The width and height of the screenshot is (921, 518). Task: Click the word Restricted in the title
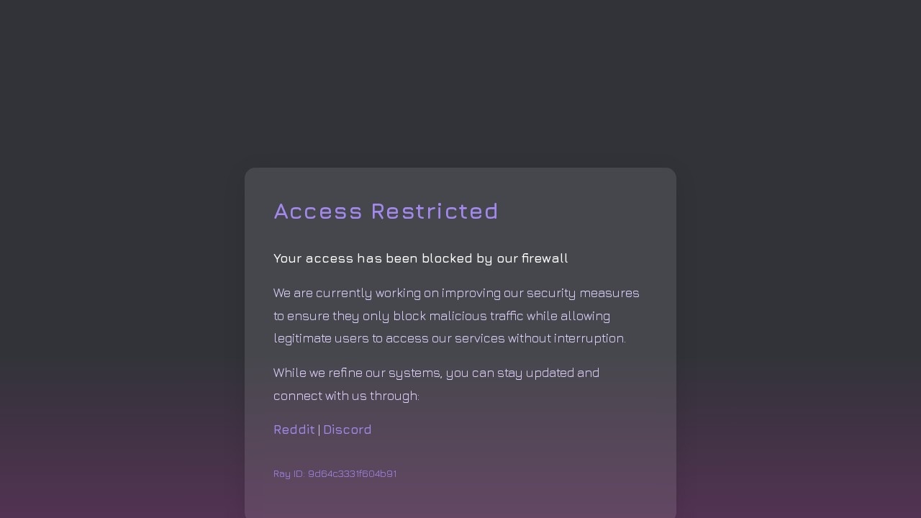435,211
